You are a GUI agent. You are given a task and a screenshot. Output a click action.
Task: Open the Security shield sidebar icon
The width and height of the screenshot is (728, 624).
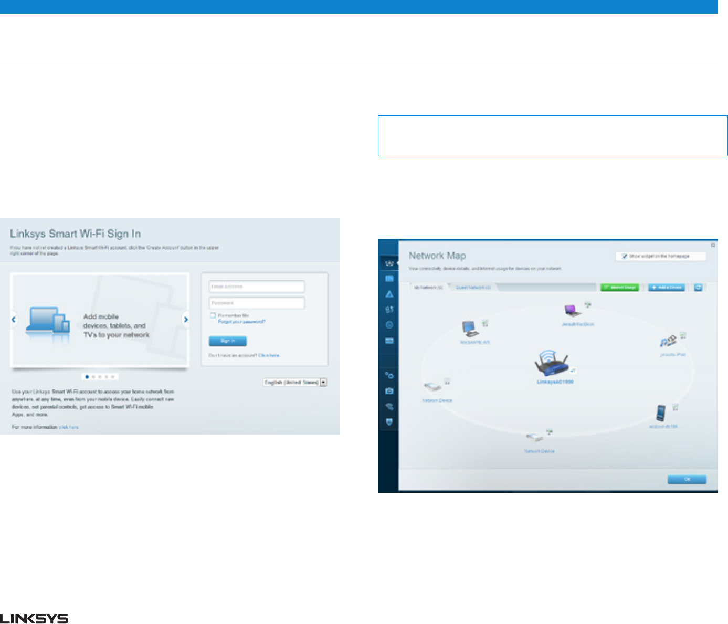tap(389, 421)
